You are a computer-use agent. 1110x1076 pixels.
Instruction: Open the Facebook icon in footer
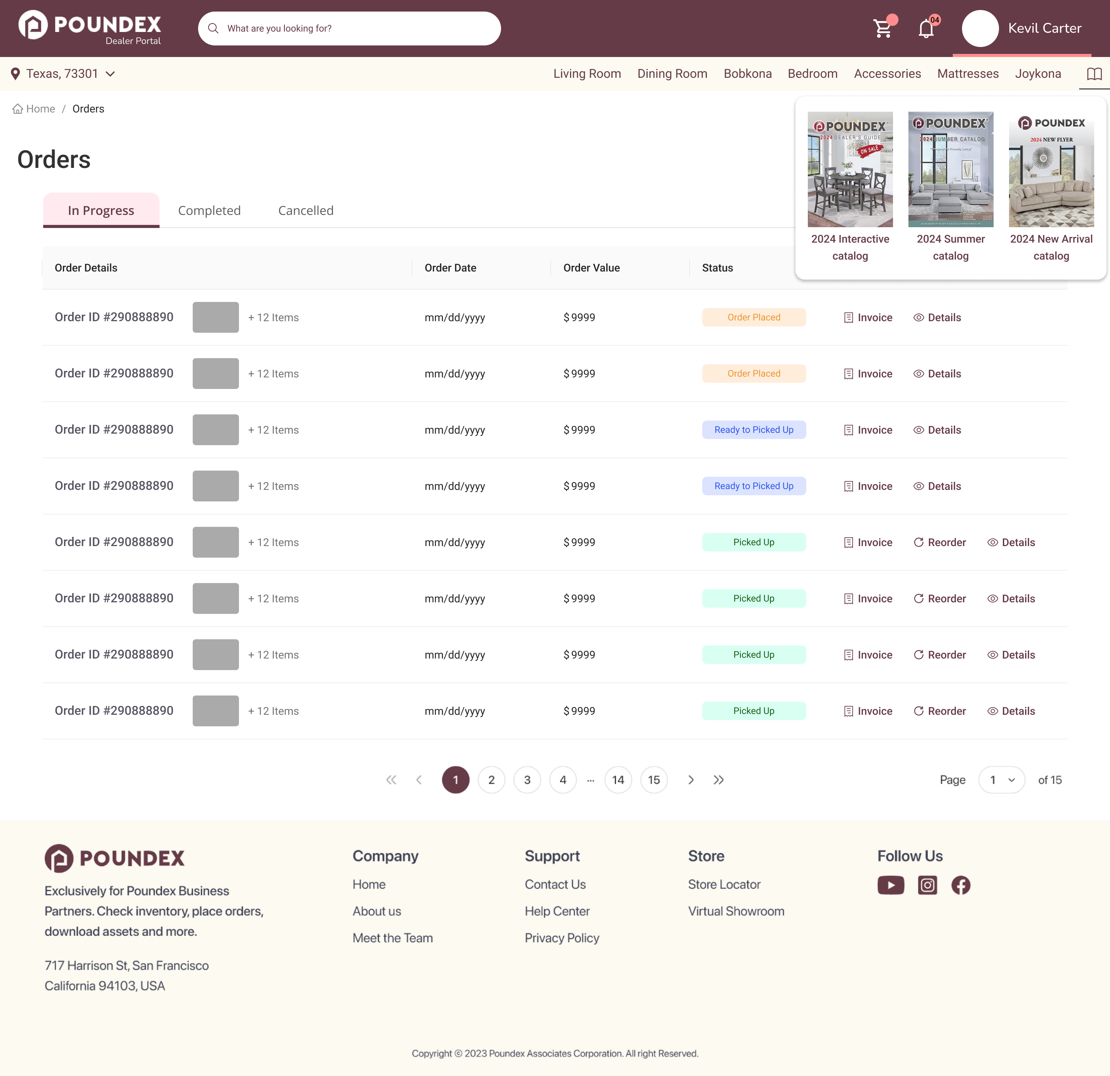click(x=960, y=885)
